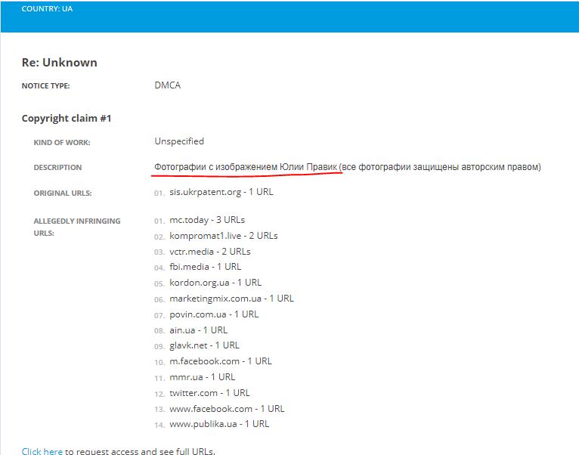Click the www.publika.ua - 1 URL entry
Screen dimensions: 579x455
coord(219,424)
